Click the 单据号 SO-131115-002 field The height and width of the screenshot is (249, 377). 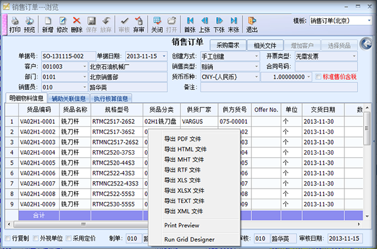[x=68, y=57]
